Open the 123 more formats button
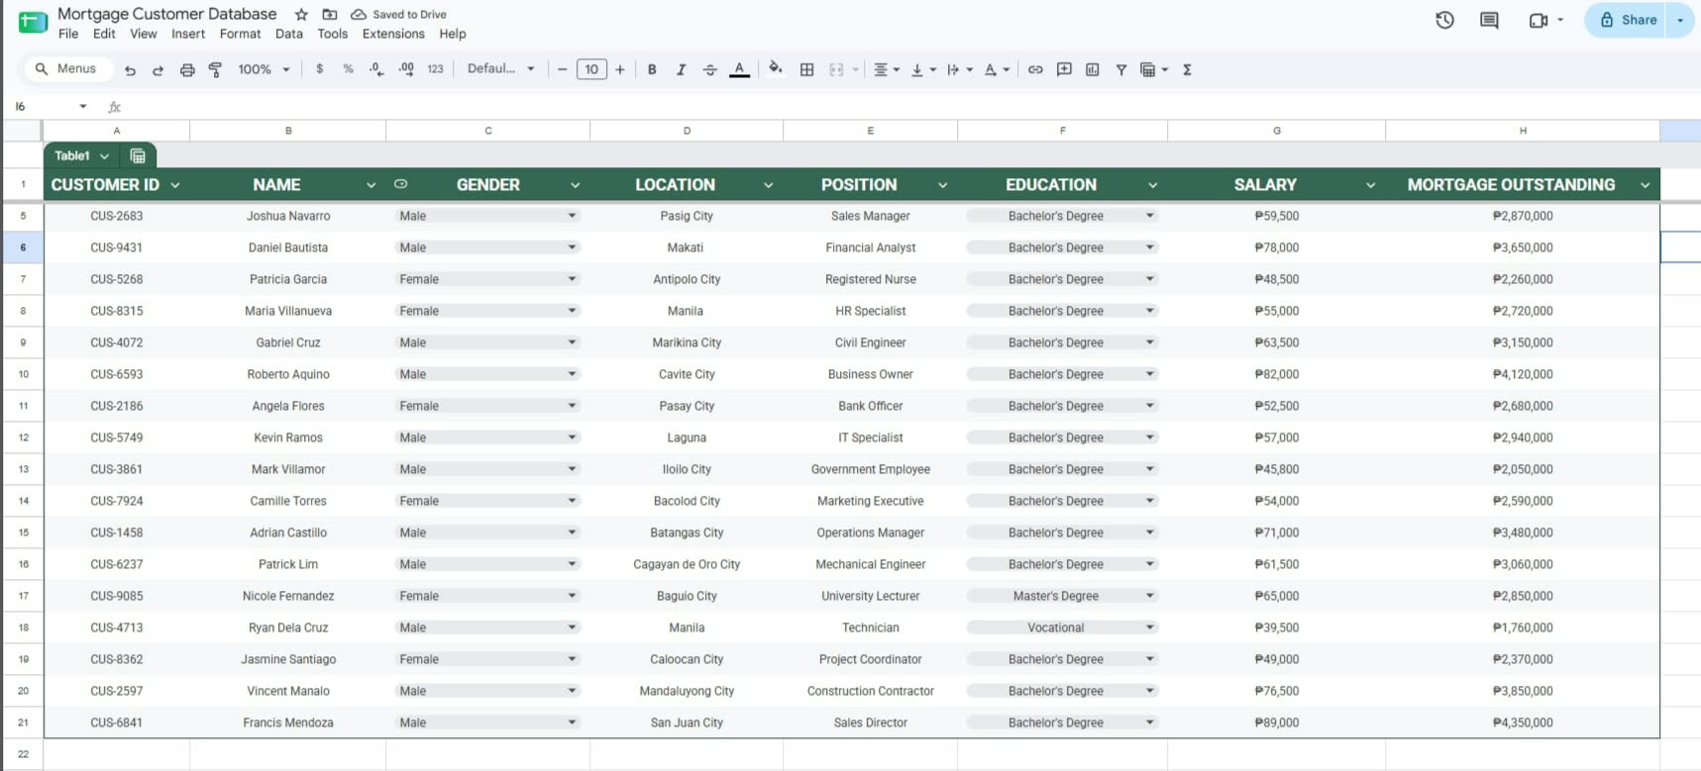The image size is (1701, 771). click(435, 69)
